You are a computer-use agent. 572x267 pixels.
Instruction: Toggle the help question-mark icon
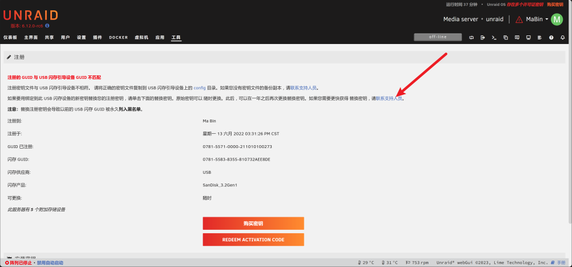(x=551, y=37)
